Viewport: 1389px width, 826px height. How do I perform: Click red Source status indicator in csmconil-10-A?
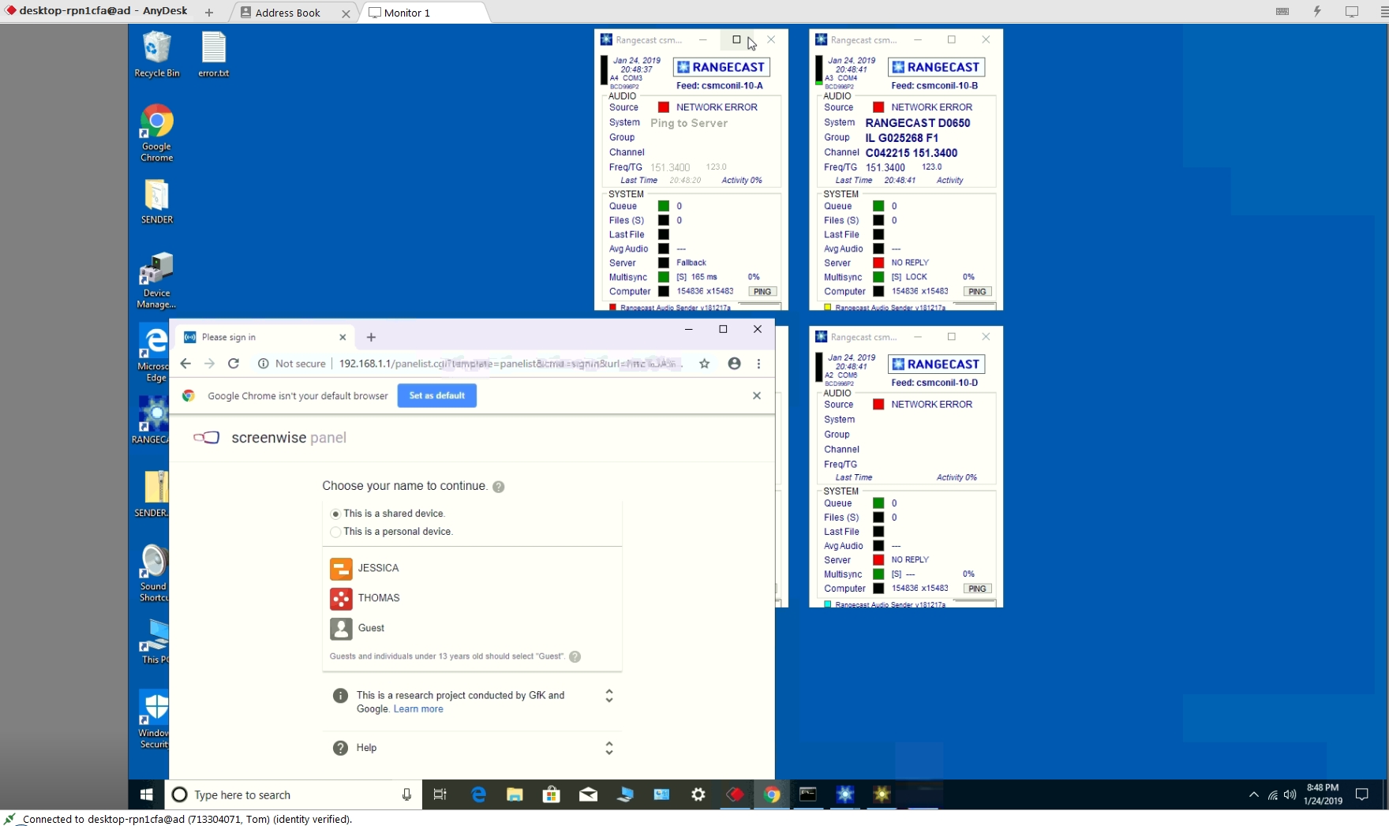664,107
